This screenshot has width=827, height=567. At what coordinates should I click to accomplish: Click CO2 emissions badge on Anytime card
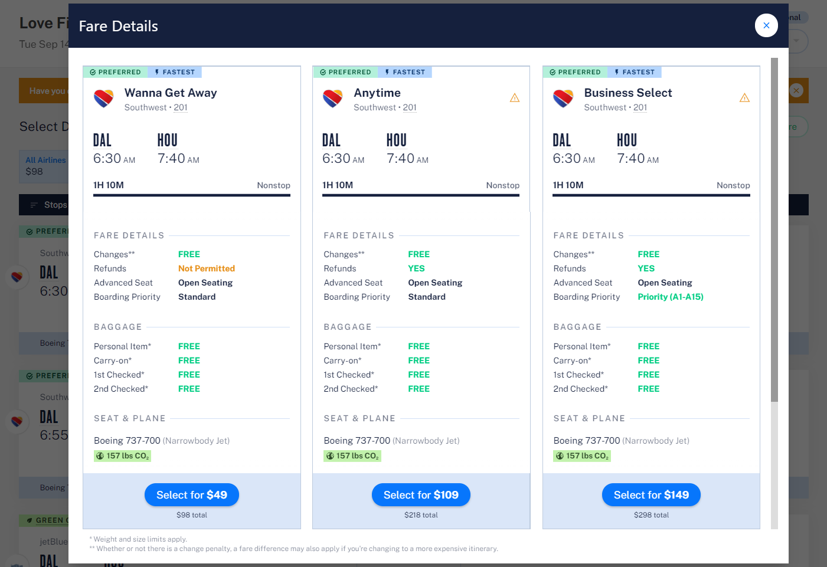(x=352, y=456)
